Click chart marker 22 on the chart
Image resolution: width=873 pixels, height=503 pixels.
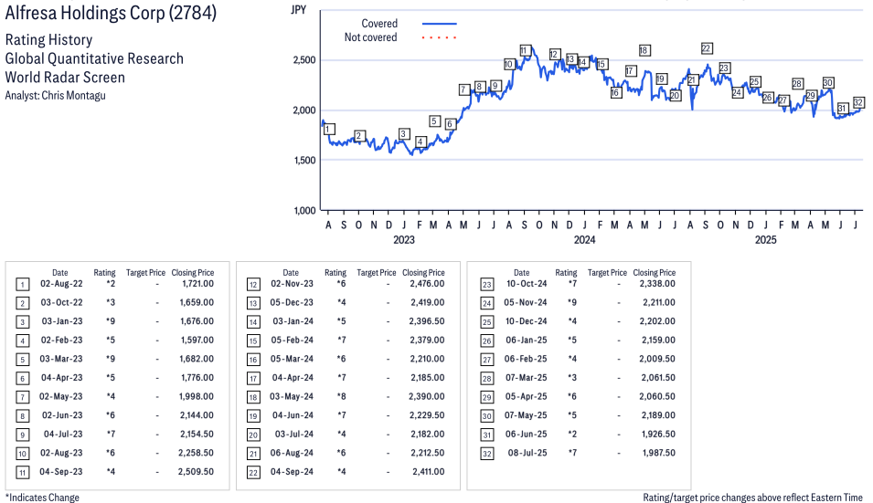pyautogui.click(x=707, y=48)
